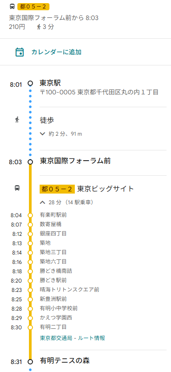Select the 銀座四丁目 stop at 8:12
This screenshot has width=171, height=372.
coord(53,234)
